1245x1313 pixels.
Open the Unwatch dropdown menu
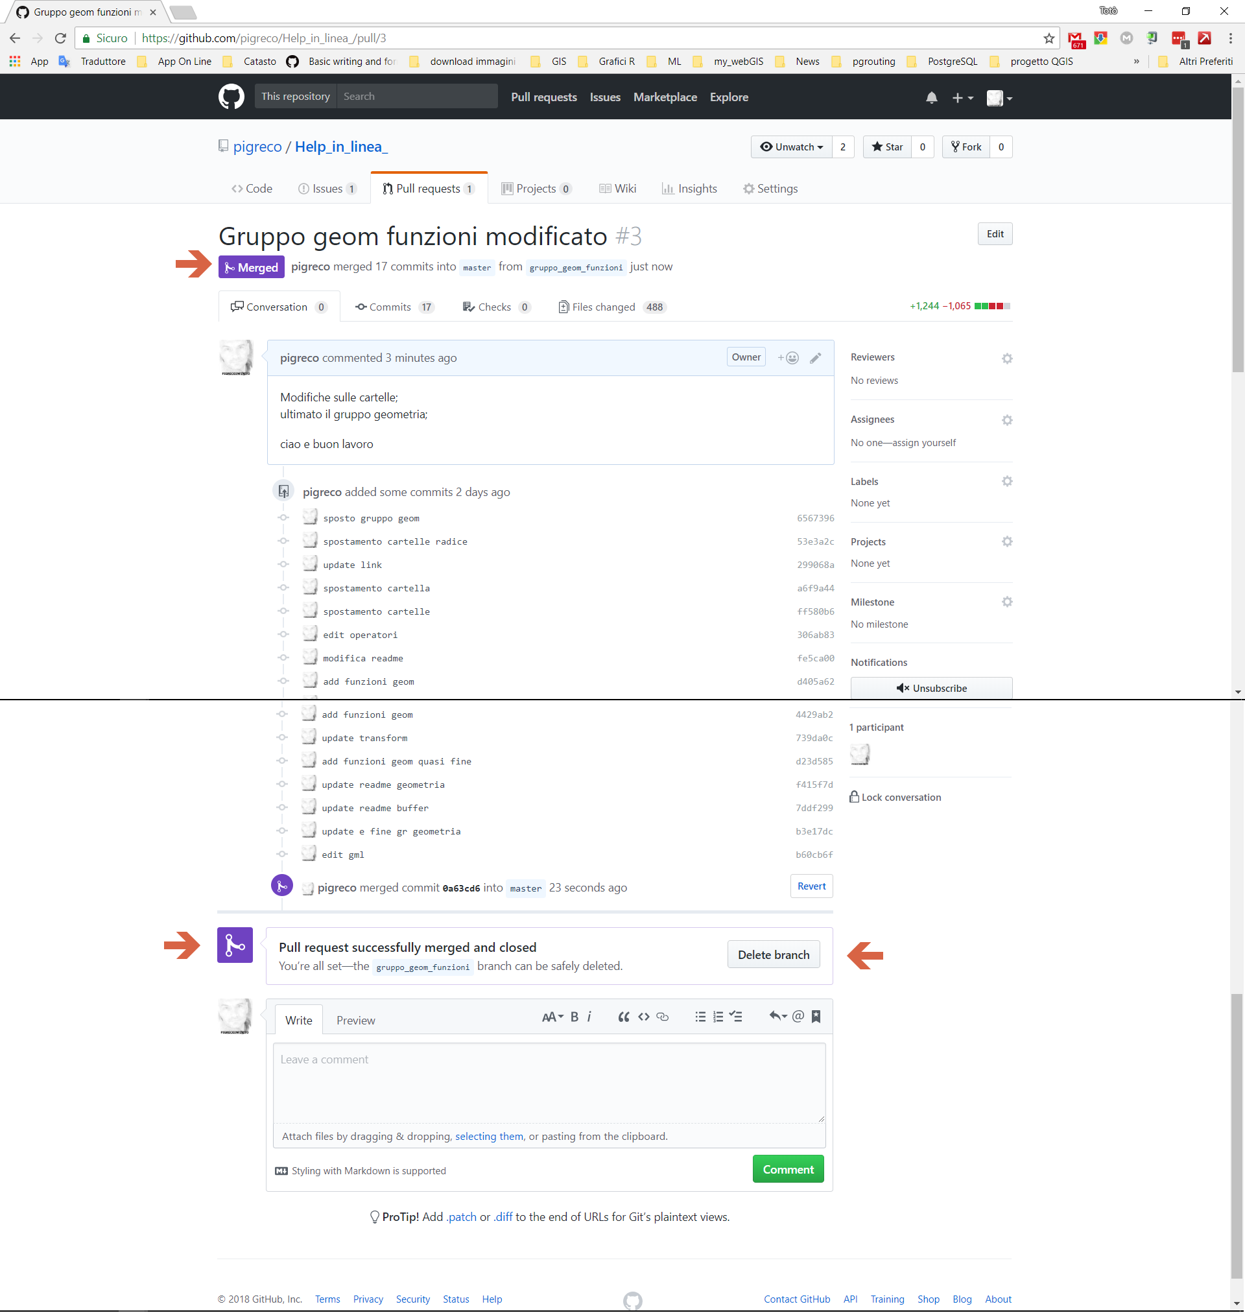[x=791, y=147]
